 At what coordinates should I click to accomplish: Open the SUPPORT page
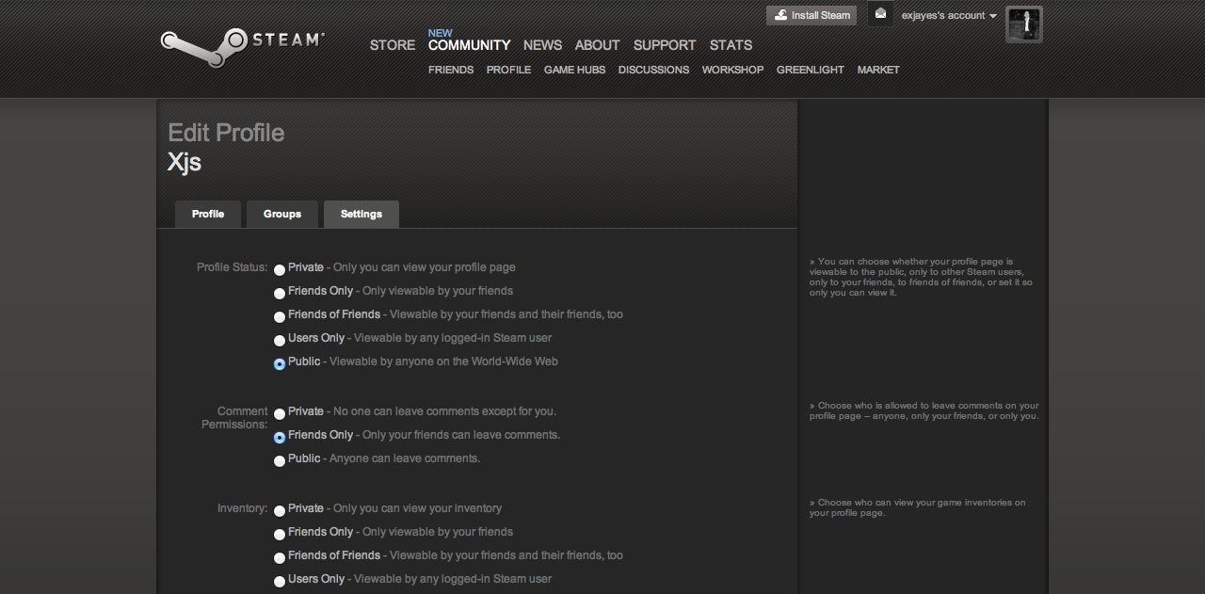(x=665, y=45)
